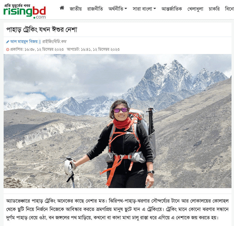
Task: Open the partially visible বিনোদন menu
Action: pos(229,9)
